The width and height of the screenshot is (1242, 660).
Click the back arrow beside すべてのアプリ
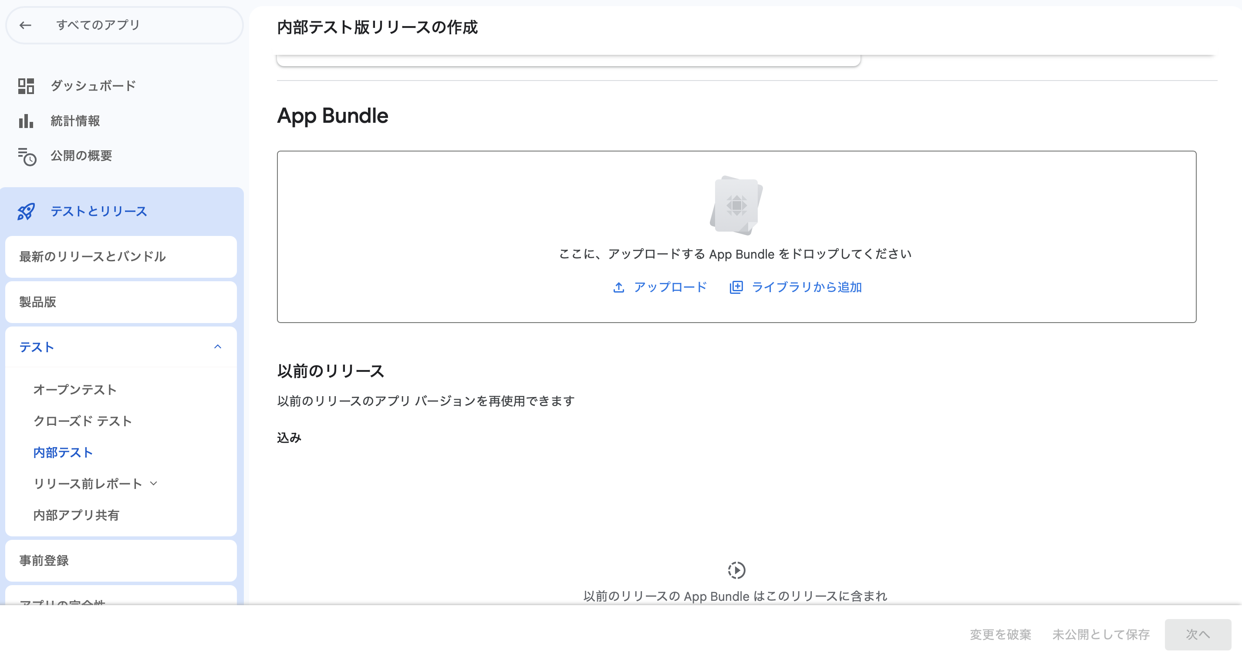coord(25,25)
